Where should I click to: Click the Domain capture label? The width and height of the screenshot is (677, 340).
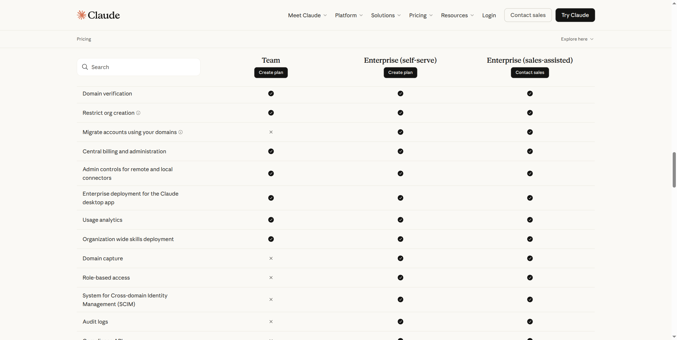(x=103, y=258)
